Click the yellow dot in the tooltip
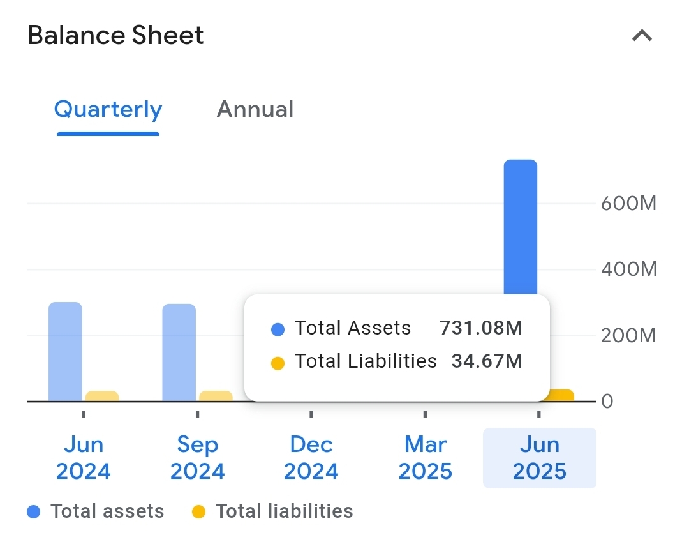Screen dimensions: 689x544 [278, 363]
